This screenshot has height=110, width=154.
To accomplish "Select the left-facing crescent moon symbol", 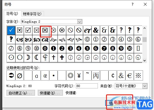I will (x=37, y=58).
